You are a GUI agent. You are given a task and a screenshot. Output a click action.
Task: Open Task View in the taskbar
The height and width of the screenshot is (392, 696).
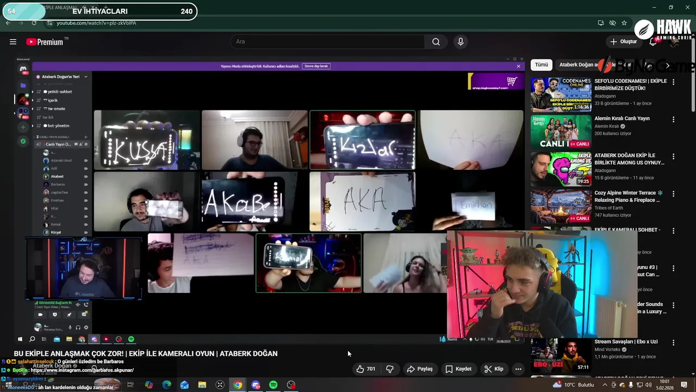click(130, 385)
